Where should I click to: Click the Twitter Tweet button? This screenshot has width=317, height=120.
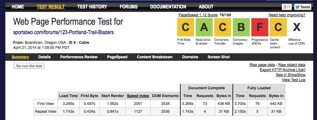pos(303,7)
